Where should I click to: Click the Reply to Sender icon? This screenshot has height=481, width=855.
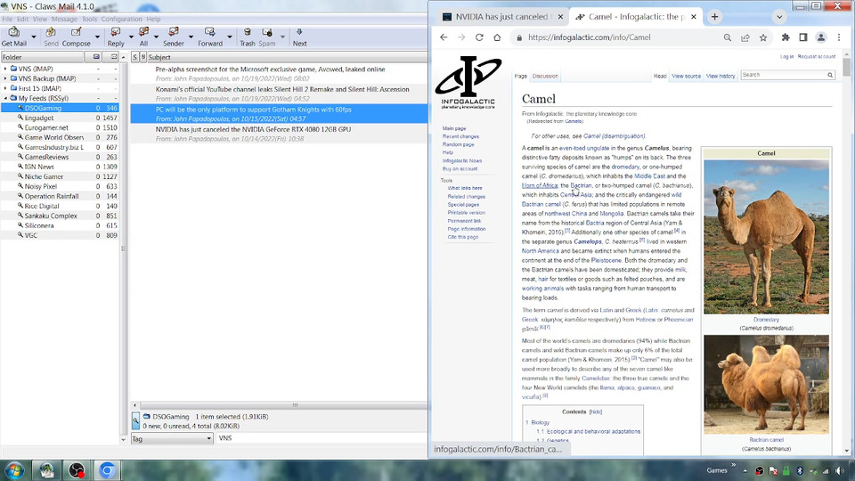[174, 37]
